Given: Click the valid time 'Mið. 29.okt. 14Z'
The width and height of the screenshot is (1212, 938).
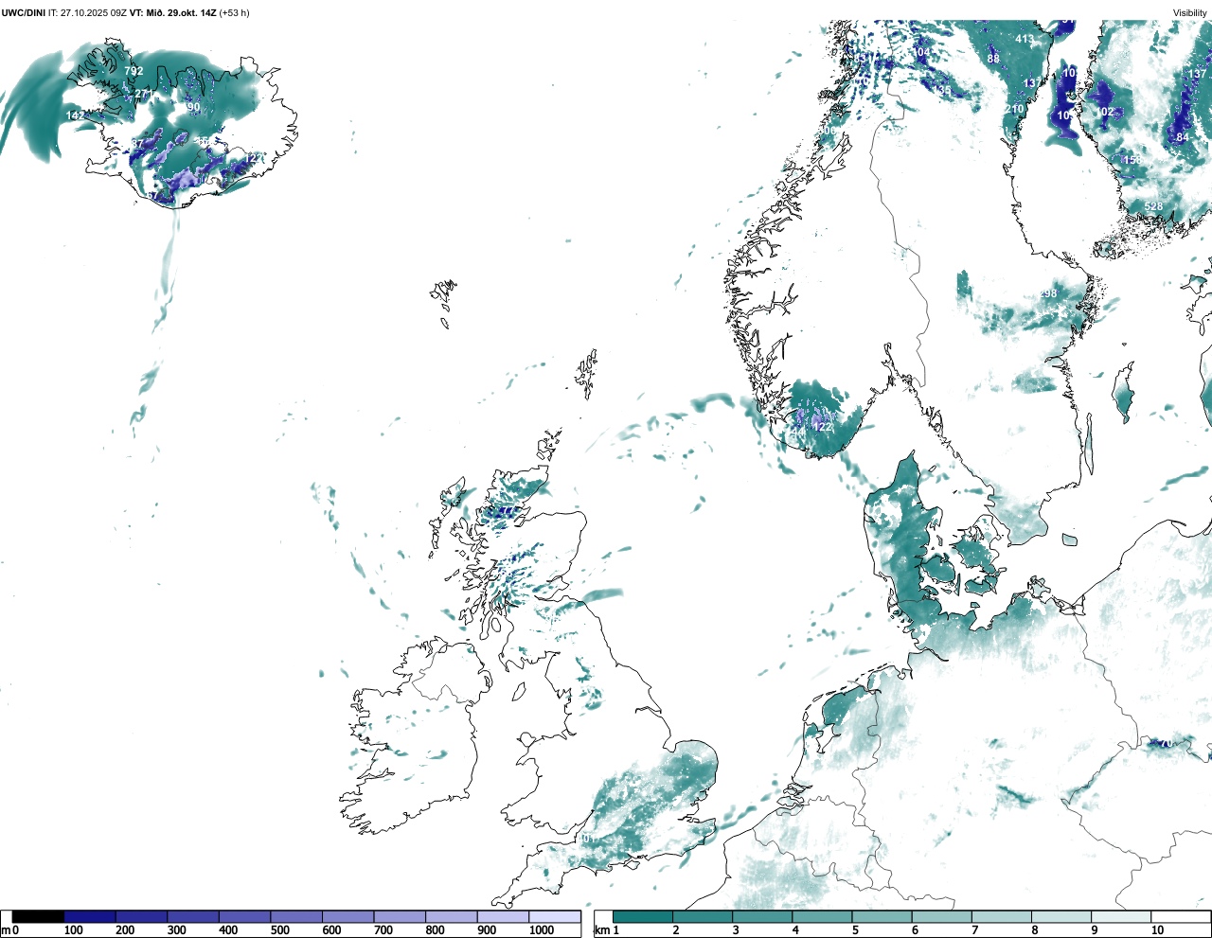Looking at the screenshot, I should 180,13.
